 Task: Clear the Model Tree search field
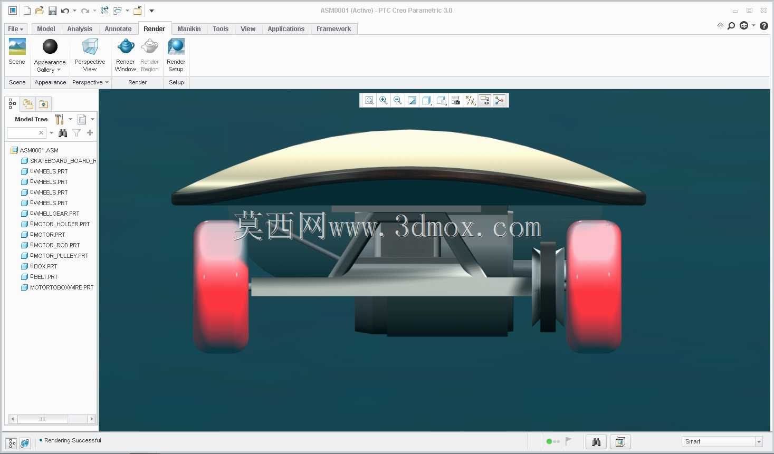41,133
